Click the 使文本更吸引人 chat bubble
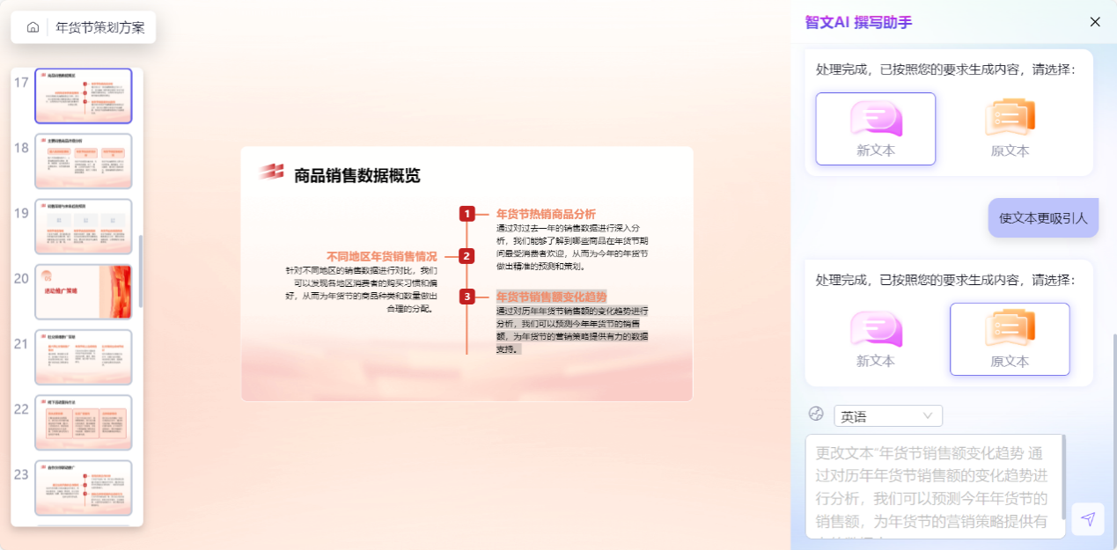Image resolution: width=1117 pixels, height=550 pixels. [1043, 217]
